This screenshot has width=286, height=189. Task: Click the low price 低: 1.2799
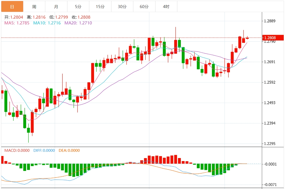point(59,17)
